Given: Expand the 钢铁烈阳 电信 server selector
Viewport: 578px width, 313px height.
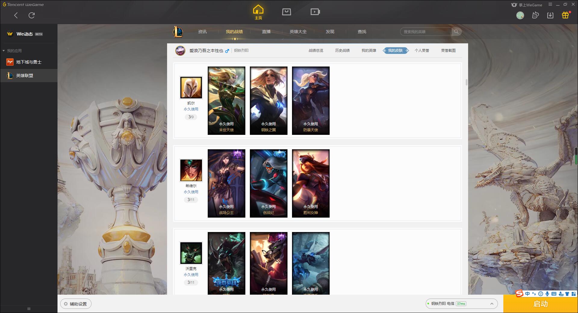Looking at the screenshot, I should (461, 304).
